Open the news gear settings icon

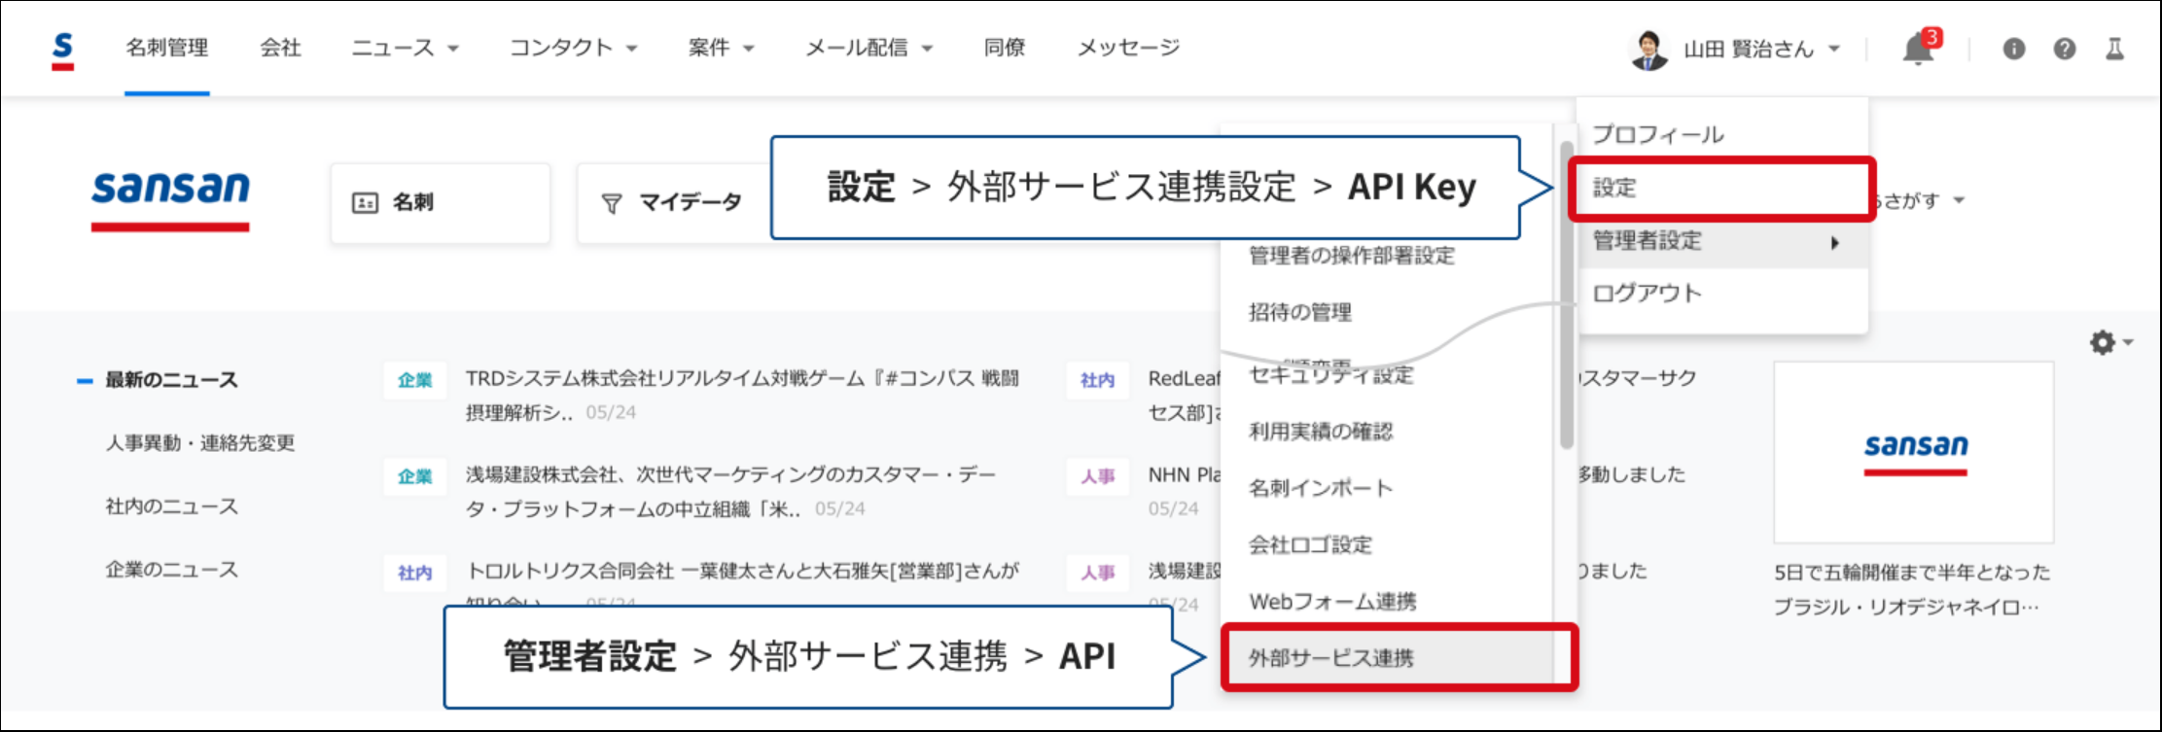[x=2103, y=342]
